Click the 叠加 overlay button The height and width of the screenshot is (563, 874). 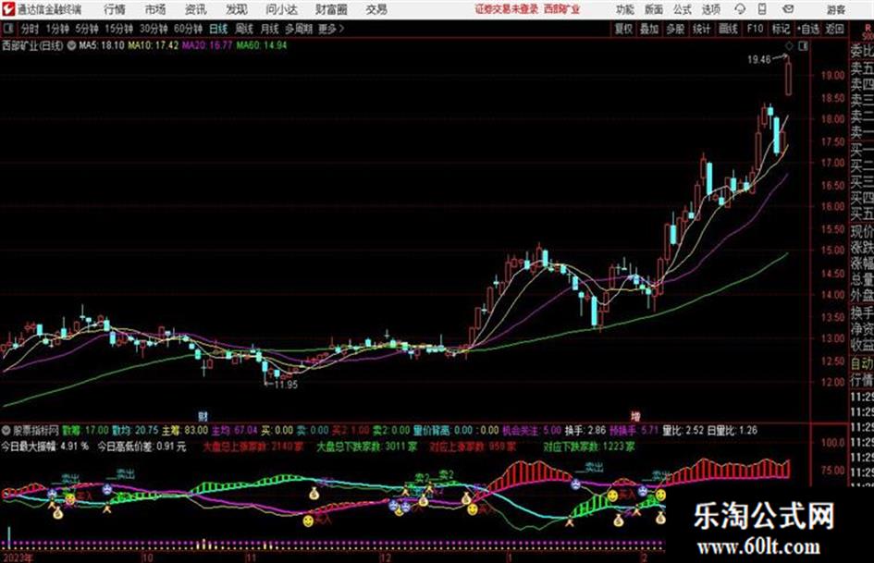[649, 29]
